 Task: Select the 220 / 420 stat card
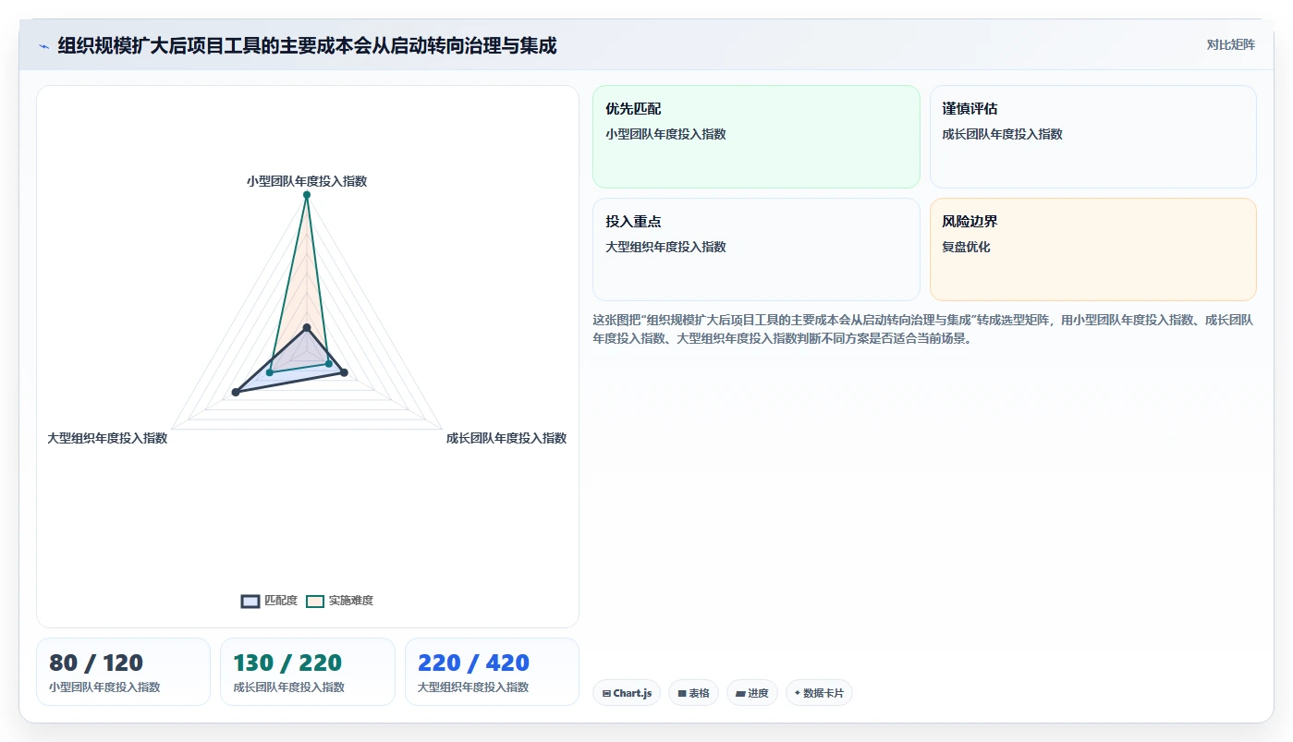(492, 672)
